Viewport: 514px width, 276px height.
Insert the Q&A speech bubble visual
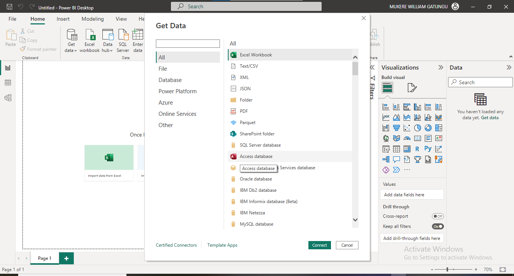396,159
